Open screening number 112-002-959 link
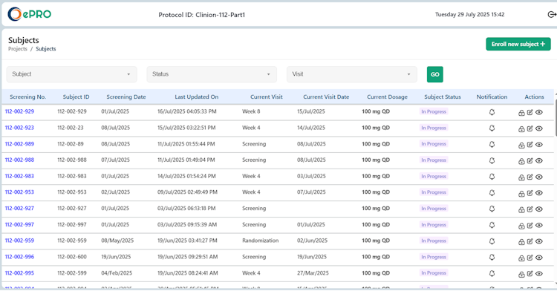Image resolution: width=557 pixels, height=294 pixels. click(x=19, y=241)
